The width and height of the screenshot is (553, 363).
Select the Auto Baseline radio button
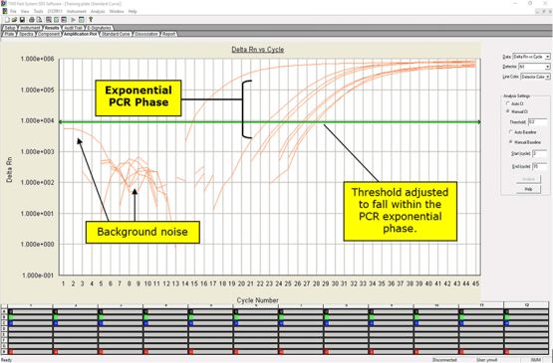pyautogui.click(x=510, y=132)
